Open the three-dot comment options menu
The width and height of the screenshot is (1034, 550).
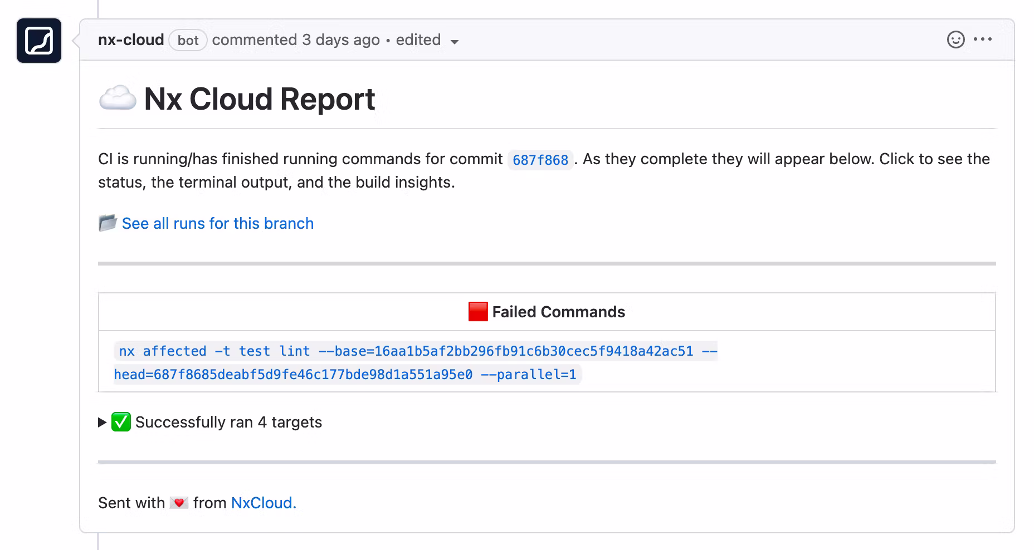pyautogui.click(x=983, y=40)
